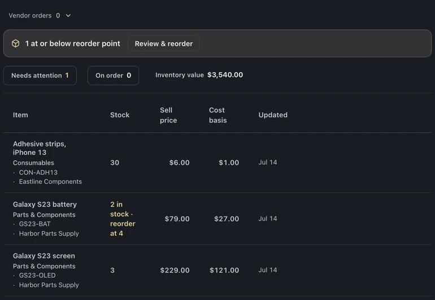Click the $27.00 cost basis cell

pos(227,219)
